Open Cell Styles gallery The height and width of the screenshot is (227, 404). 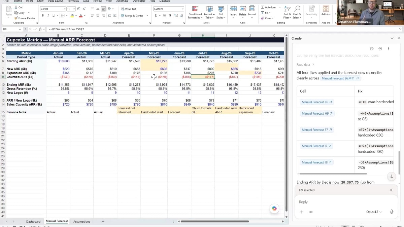pos(221,12)
